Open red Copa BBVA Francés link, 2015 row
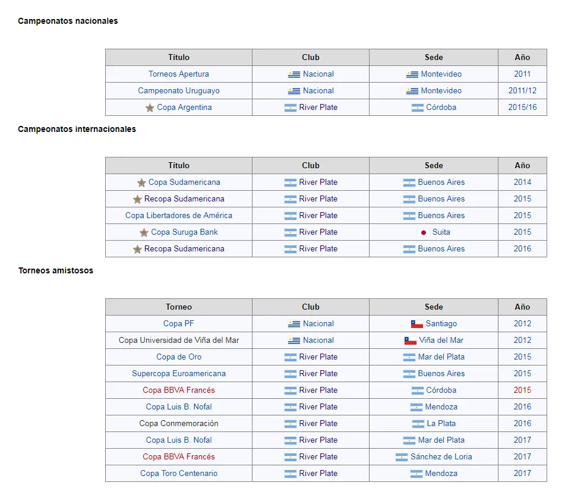The width and height of the screenshot is (568, 498). (x=179, y=390)
